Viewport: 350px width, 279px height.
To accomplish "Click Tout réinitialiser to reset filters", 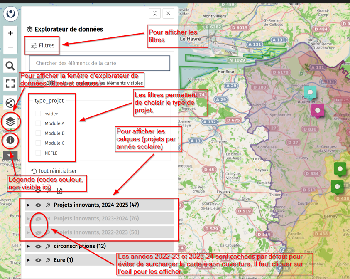I will coord(54,171).
